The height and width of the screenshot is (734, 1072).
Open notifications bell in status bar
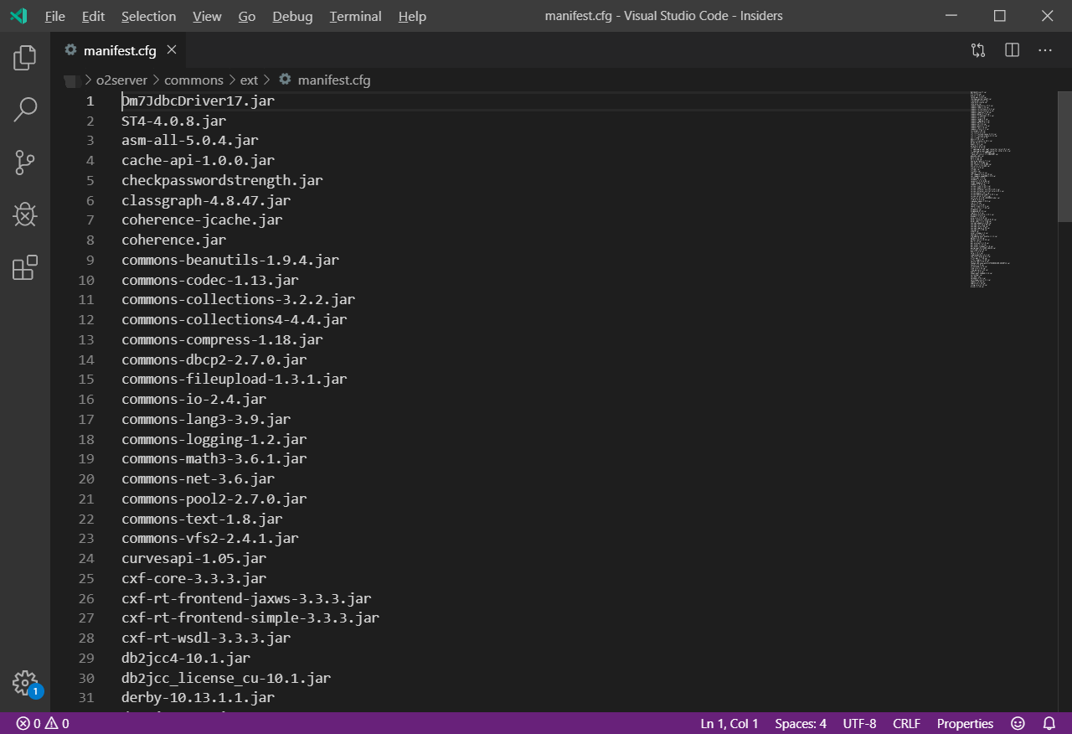(1049, 724)
